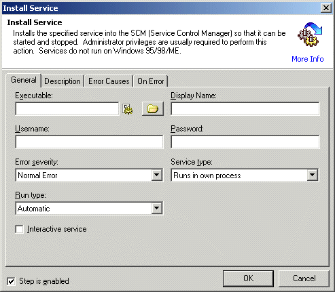Click the Password input field
The image size is (335, 292).
(x=245, y=142)
